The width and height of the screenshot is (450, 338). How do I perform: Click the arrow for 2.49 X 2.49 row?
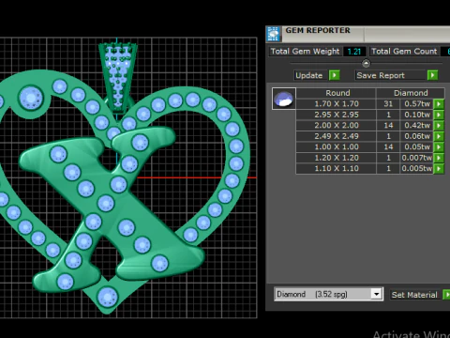(x=439, y=136)
